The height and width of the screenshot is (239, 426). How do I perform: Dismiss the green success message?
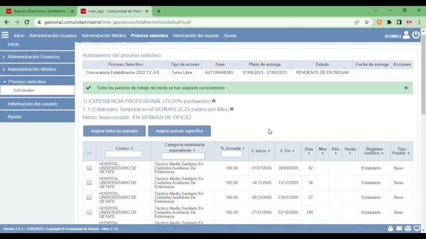406,88
